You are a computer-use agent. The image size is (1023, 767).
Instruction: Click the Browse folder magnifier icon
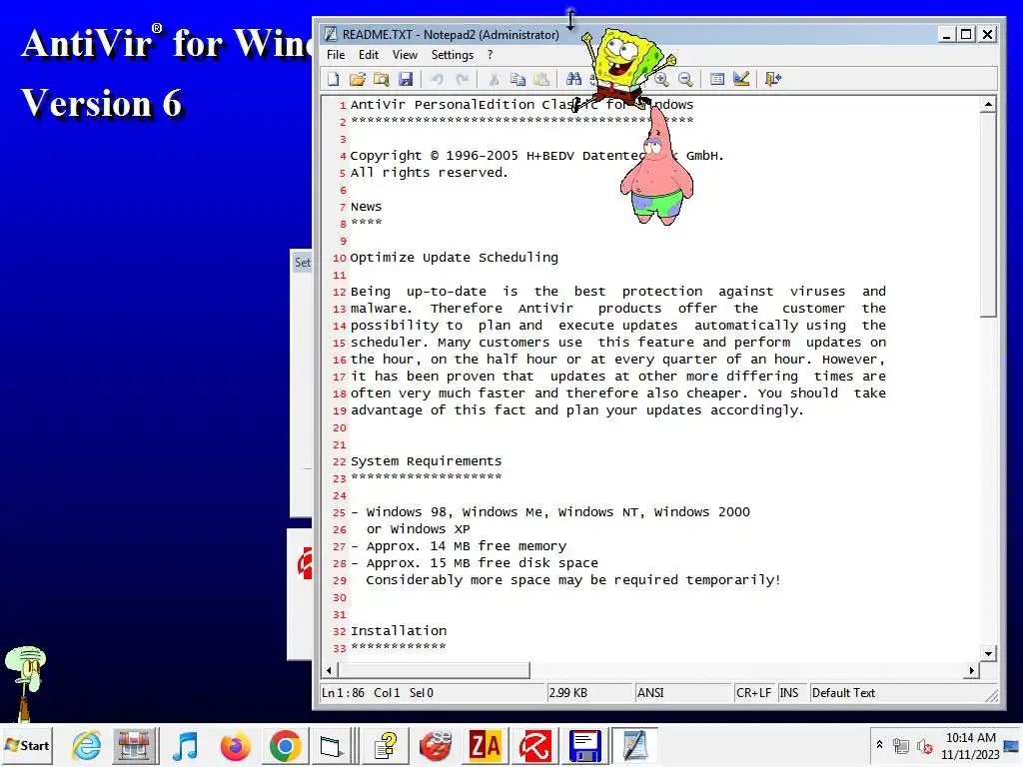point(381,79)
